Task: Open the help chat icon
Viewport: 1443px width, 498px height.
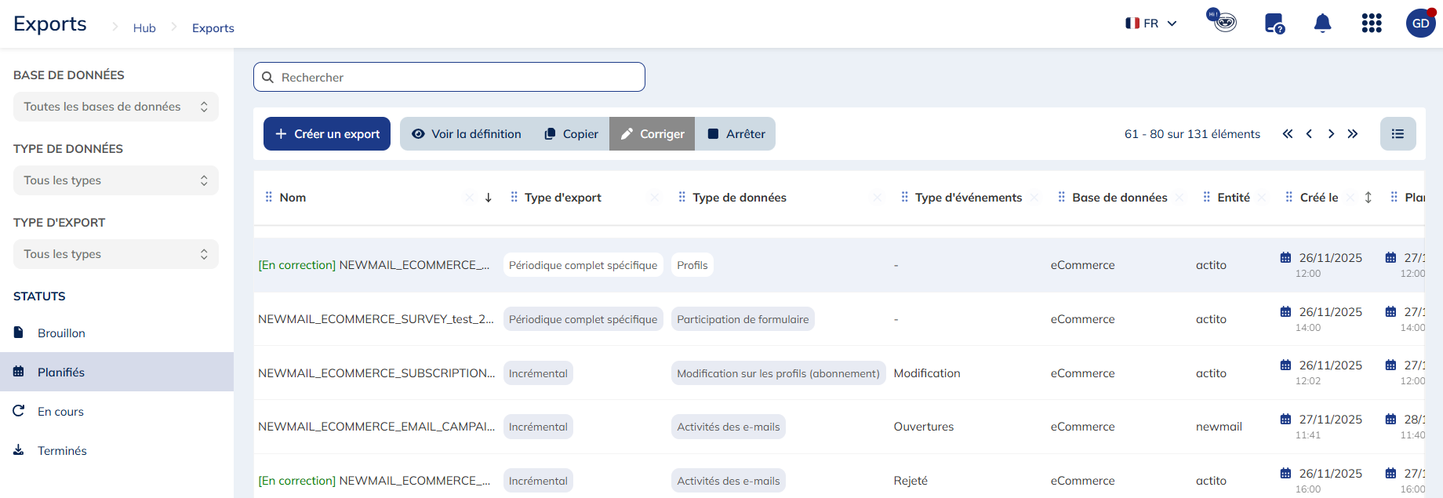Action: (1274, 24)
